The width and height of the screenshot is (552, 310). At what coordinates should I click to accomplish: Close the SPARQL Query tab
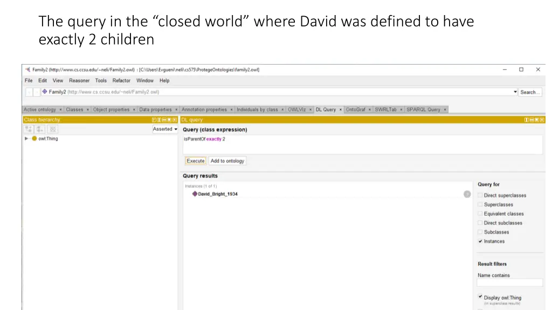(x=445, y=110)
